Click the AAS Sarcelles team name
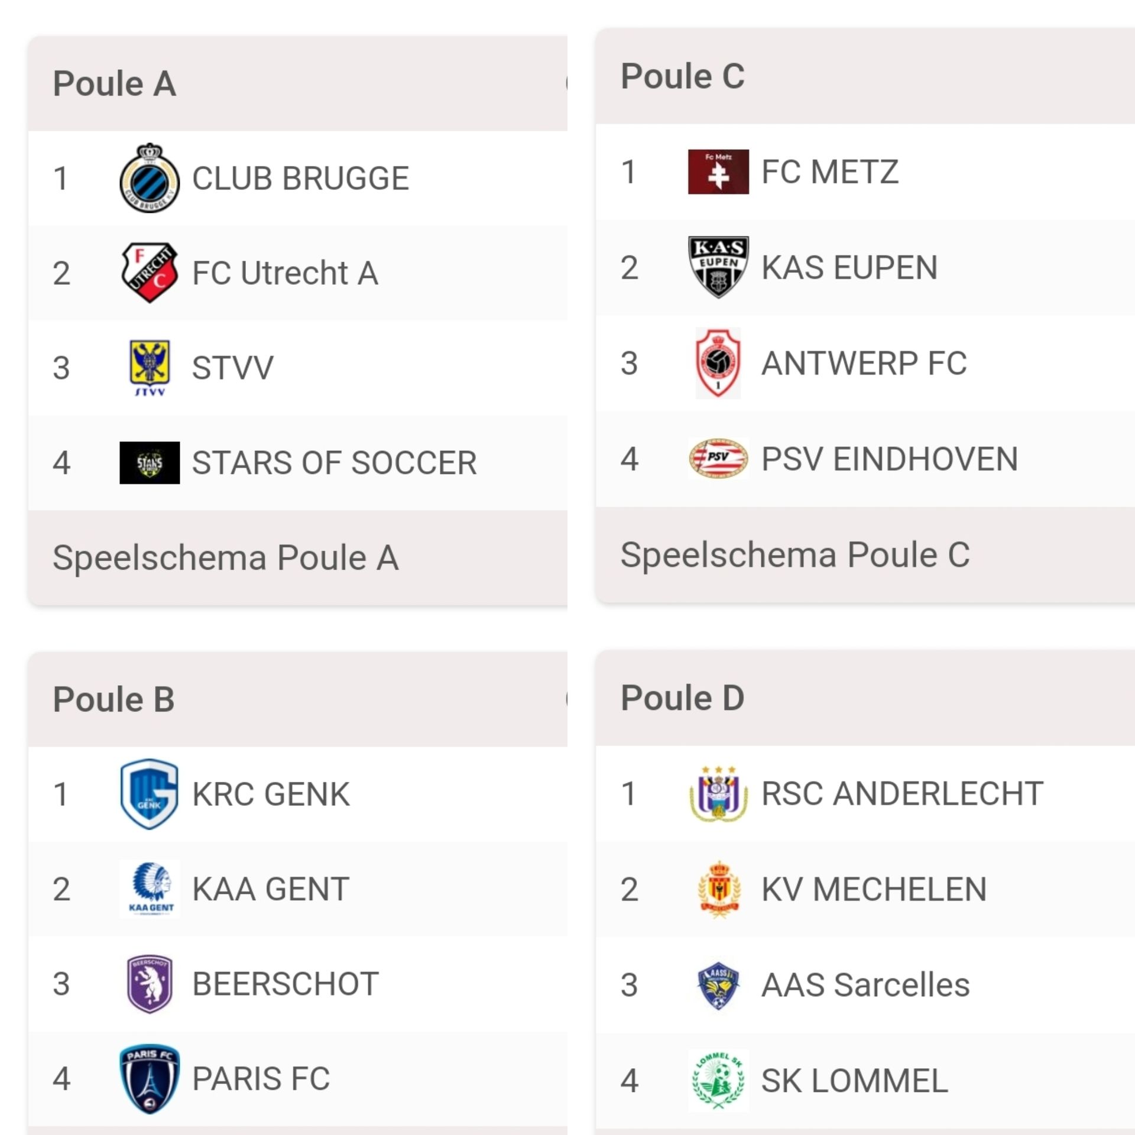Viewport: 1135px width, 1135px height. pyautogui.click(x=865, y=985)
